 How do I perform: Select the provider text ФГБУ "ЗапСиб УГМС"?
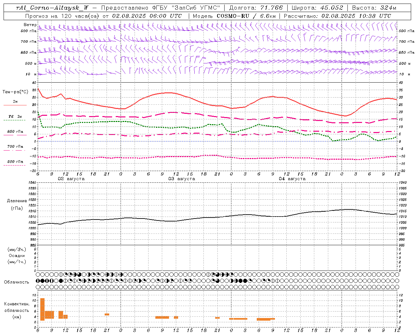click(186, 8)
